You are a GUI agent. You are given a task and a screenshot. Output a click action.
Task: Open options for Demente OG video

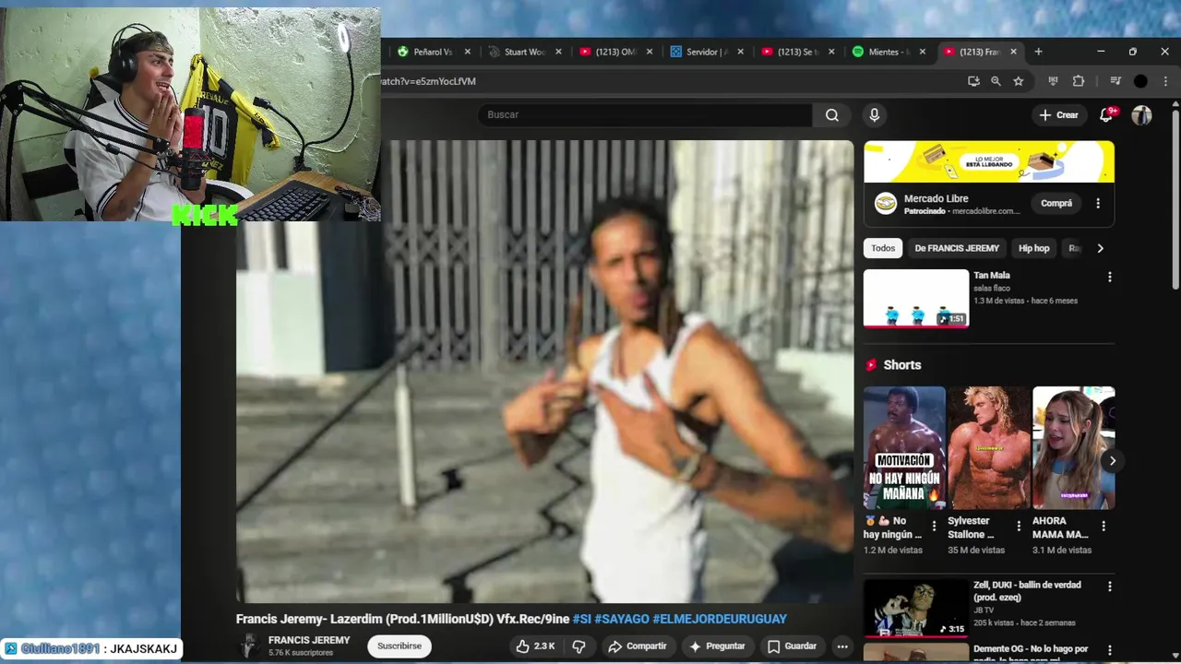1110,649
